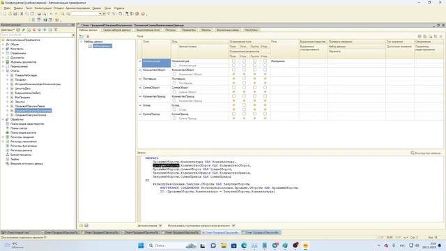Open the Действия dropdown menu
This screenshot has width=446, height=251.
(x=8, y=30)
